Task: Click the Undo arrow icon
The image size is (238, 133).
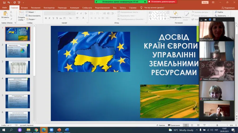Action: [x=9, y=2]
